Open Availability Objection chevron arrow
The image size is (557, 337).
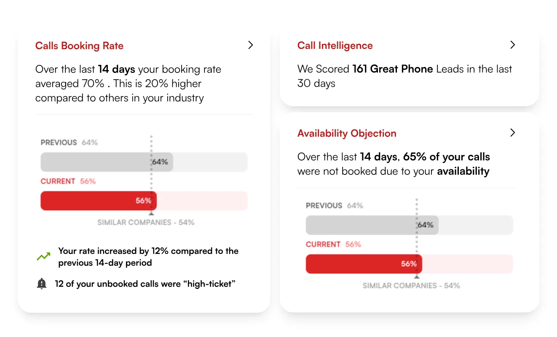(512, 133)
